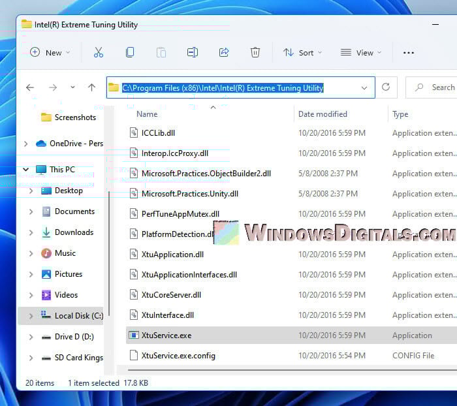Select PerfTuneAppMutex.dll file
Viewport: 457px width, 406px height.
[x=180, y=214]
